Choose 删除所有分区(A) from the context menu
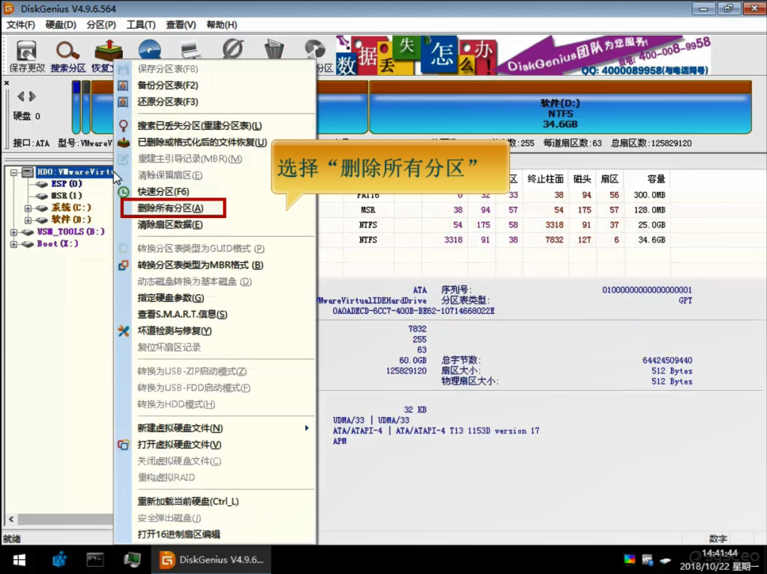 point(170,208)
